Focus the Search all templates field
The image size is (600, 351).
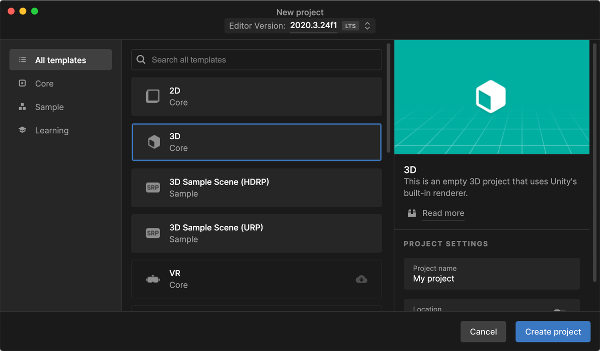point(256,60)
